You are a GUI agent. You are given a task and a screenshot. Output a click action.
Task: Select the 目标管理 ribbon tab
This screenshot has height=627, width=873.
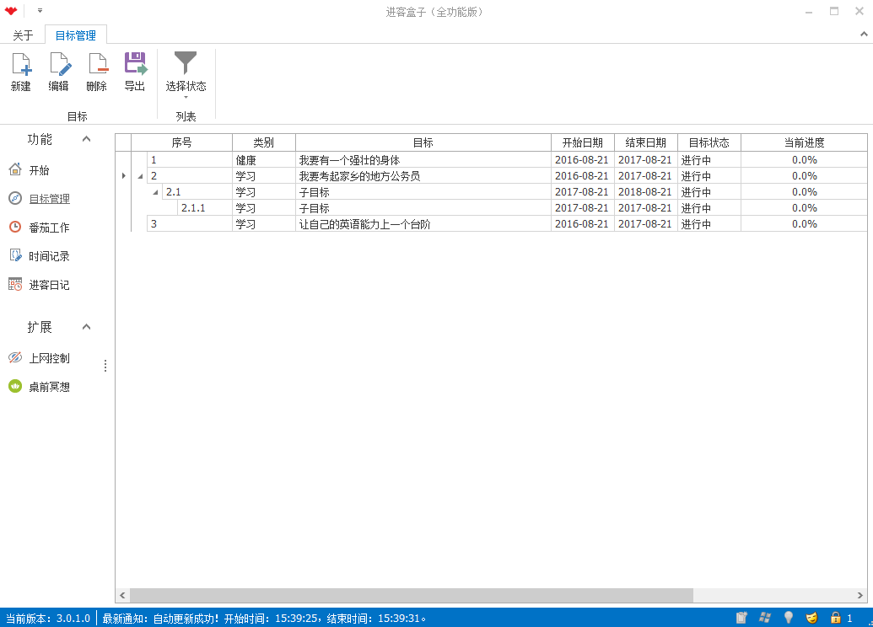(x=76, y=35)
